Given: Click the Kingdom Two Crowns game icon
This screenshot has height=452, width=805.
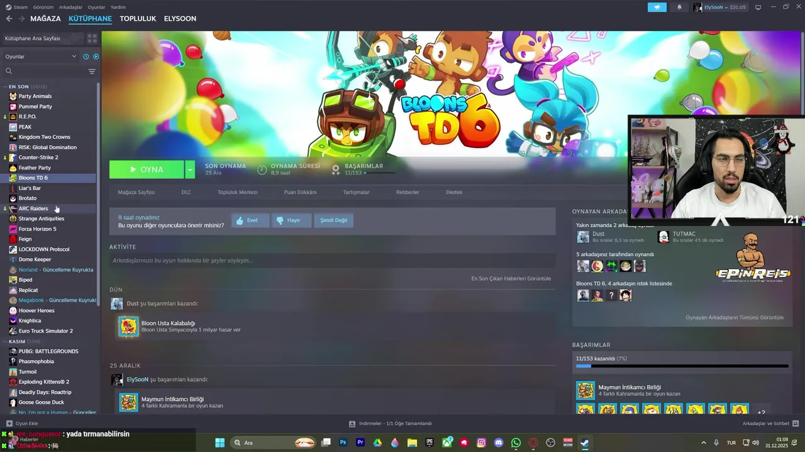Looking at the screenshot, I should (x=13, y=137).
